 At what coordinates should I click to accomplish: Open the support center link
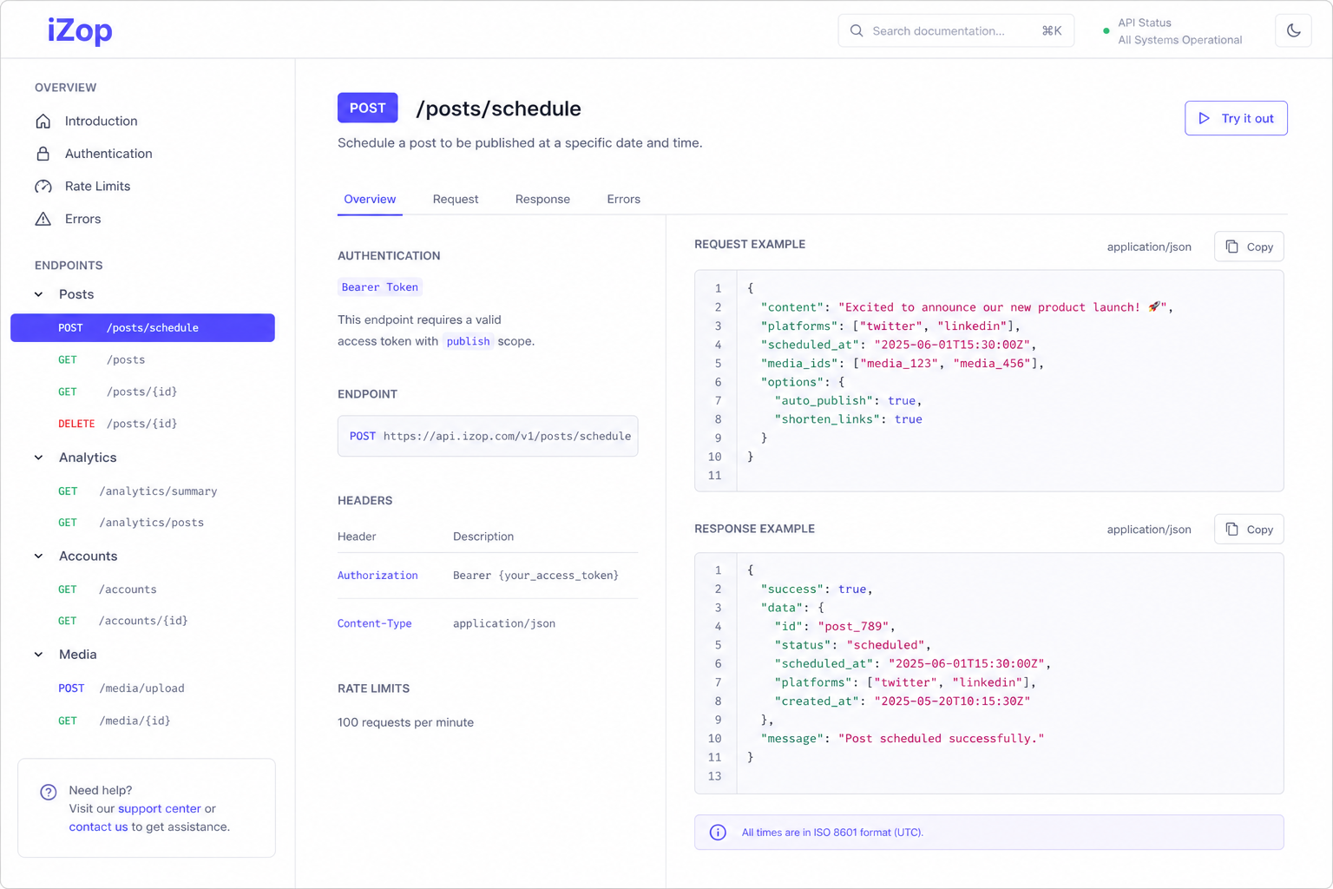point(160,808)
